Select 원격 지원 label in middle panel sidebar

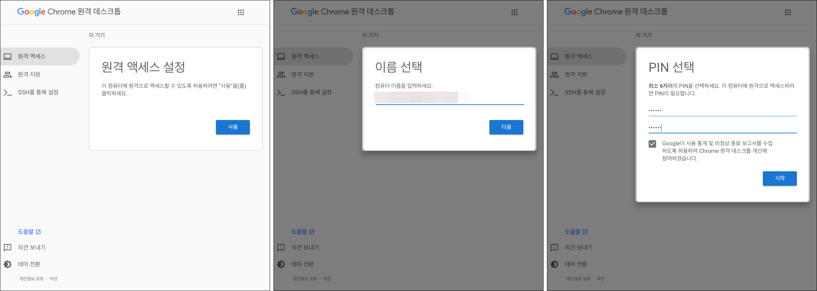(x=303, y=75)
